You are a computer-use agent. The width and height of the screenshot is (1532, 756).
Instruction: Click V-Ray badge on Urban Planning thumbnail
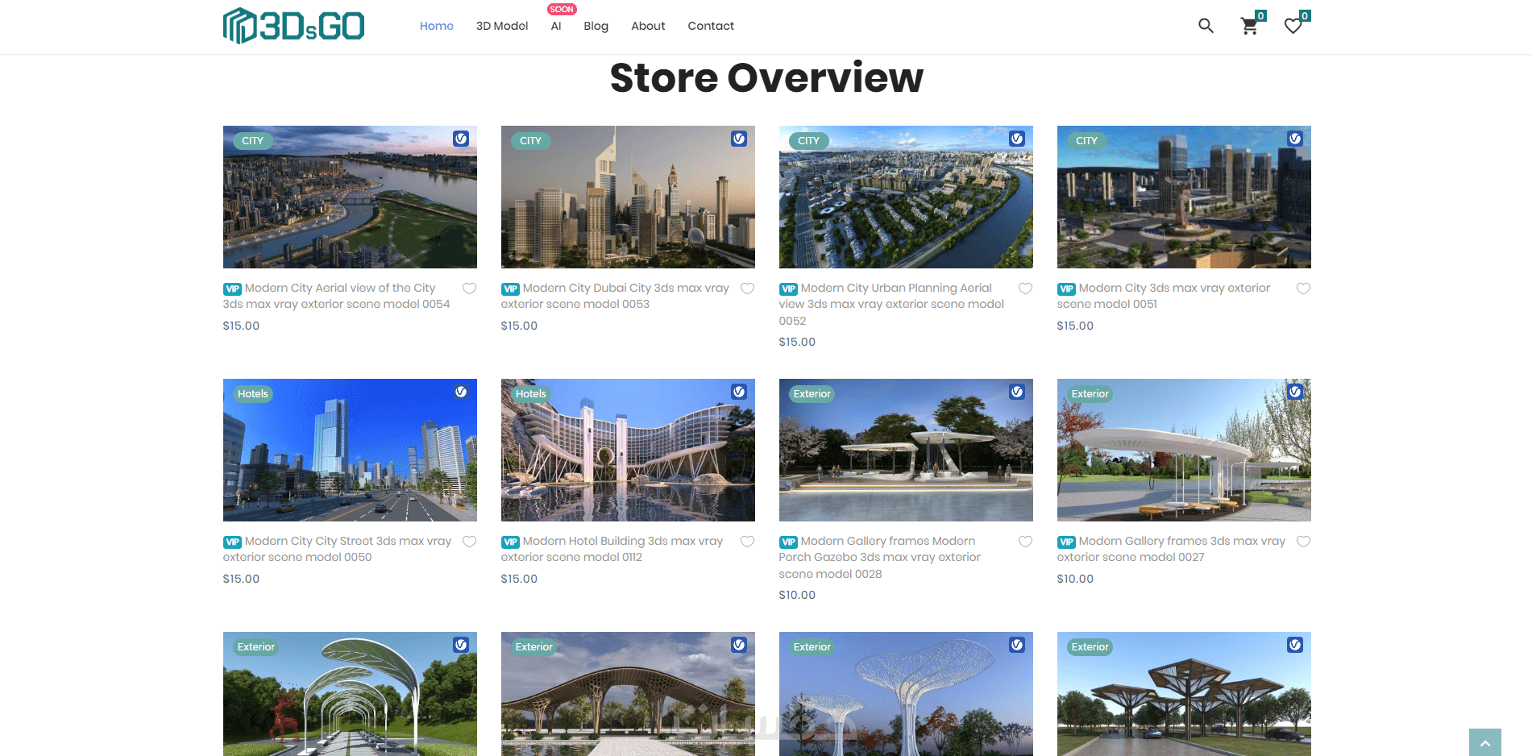[1017, 139]
